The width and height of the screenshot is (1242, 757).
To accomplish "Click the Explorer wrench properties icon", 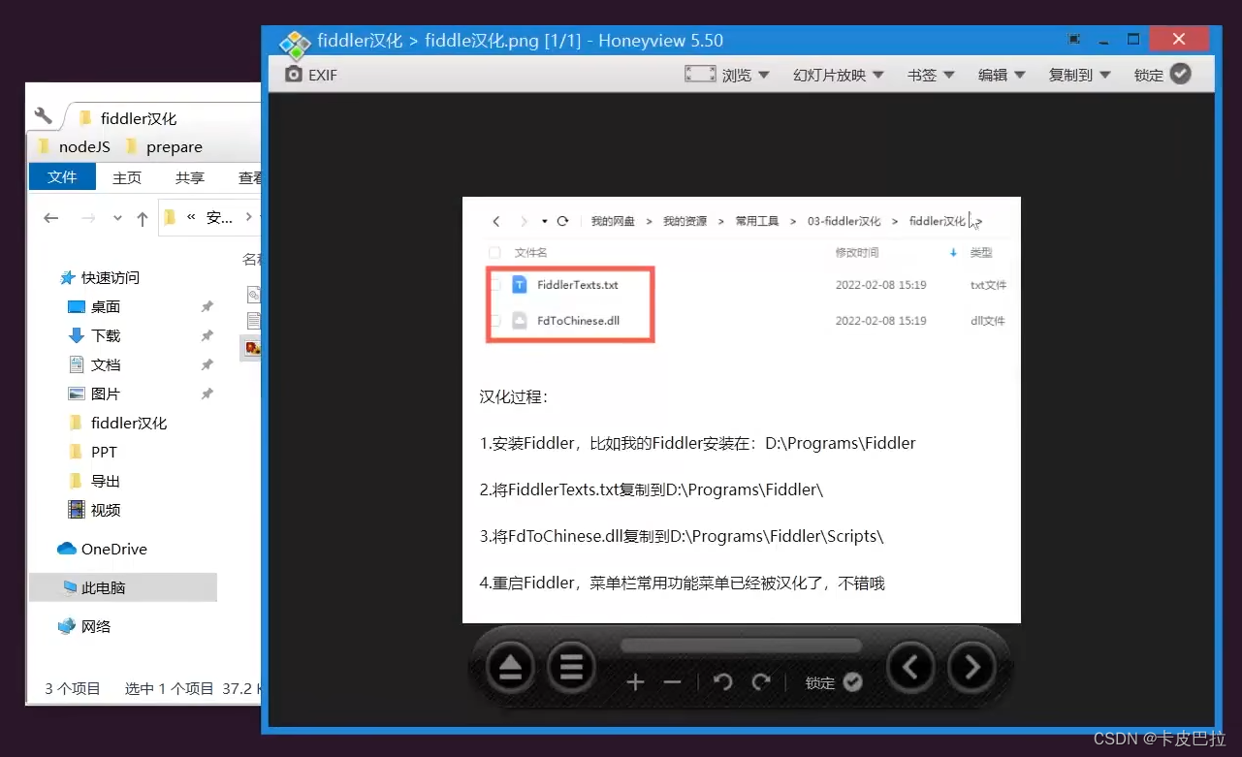I will 44,116.
